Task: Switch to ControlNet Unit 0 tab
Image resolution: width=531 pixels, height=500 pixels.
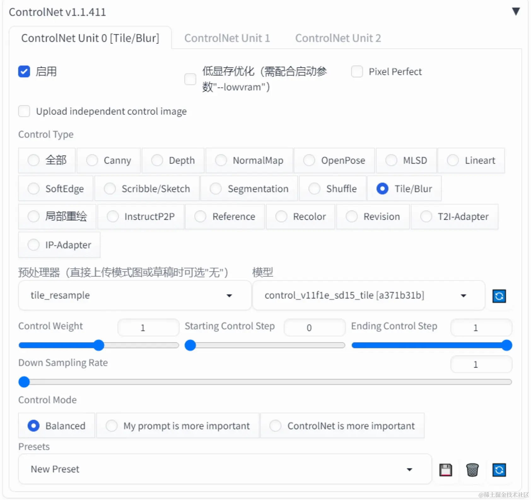Action: [x=90, y=38]
